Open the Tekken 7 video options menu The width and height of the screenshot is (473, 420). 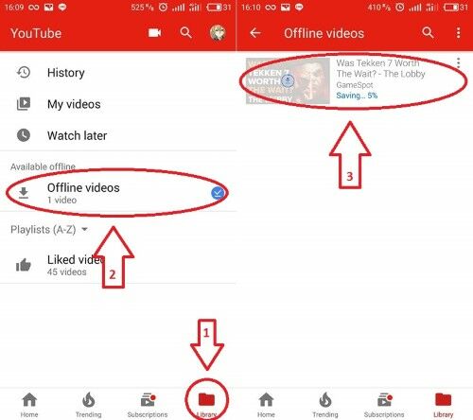(x=458, y=63)
